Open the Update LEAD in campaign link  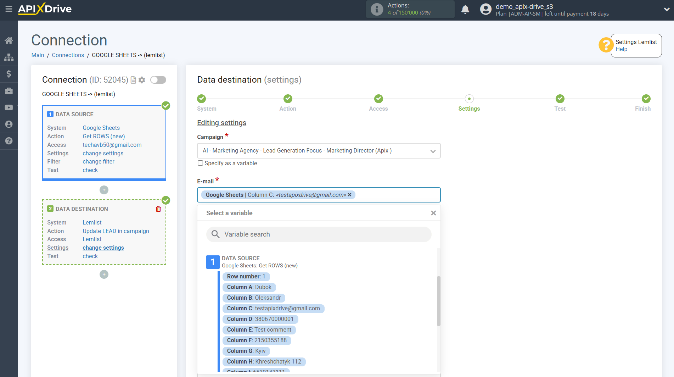(x=116, y=231)
